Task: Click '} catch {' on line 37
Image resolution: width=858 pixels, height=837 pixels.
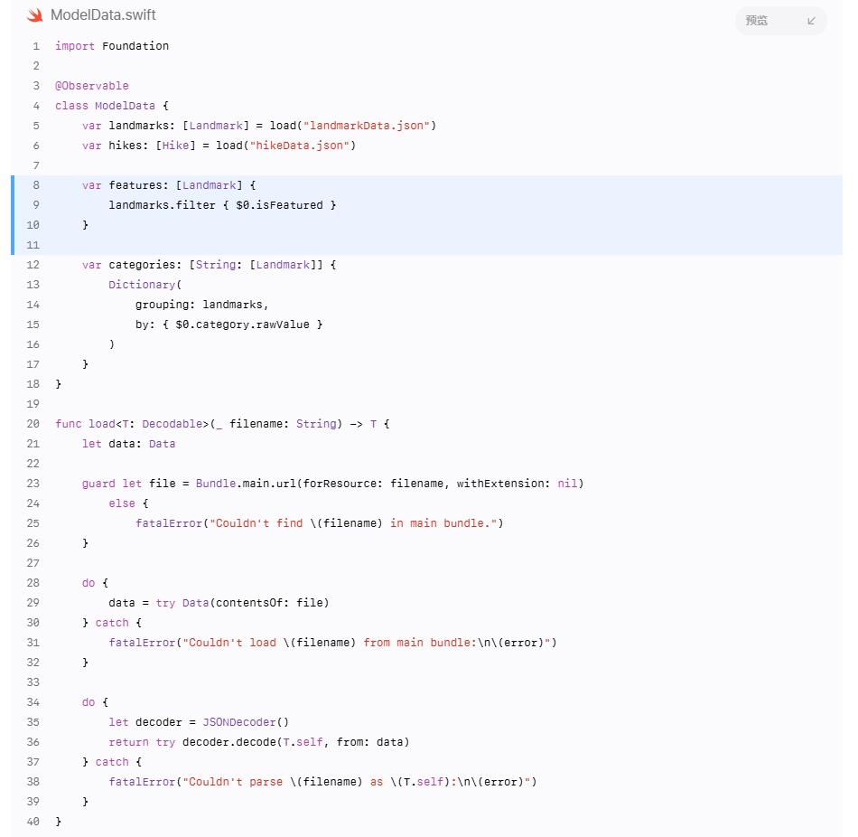Action: tap(112, 762)
